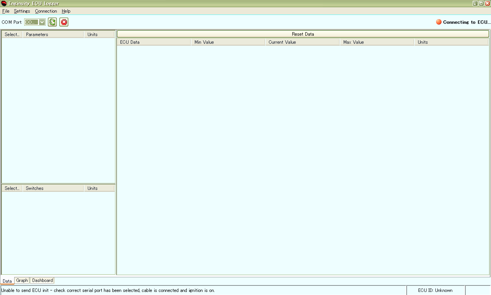Viewport: 491px width, 295px height.
Task: Click the green refresh connection icon
Action: (53, 22)
